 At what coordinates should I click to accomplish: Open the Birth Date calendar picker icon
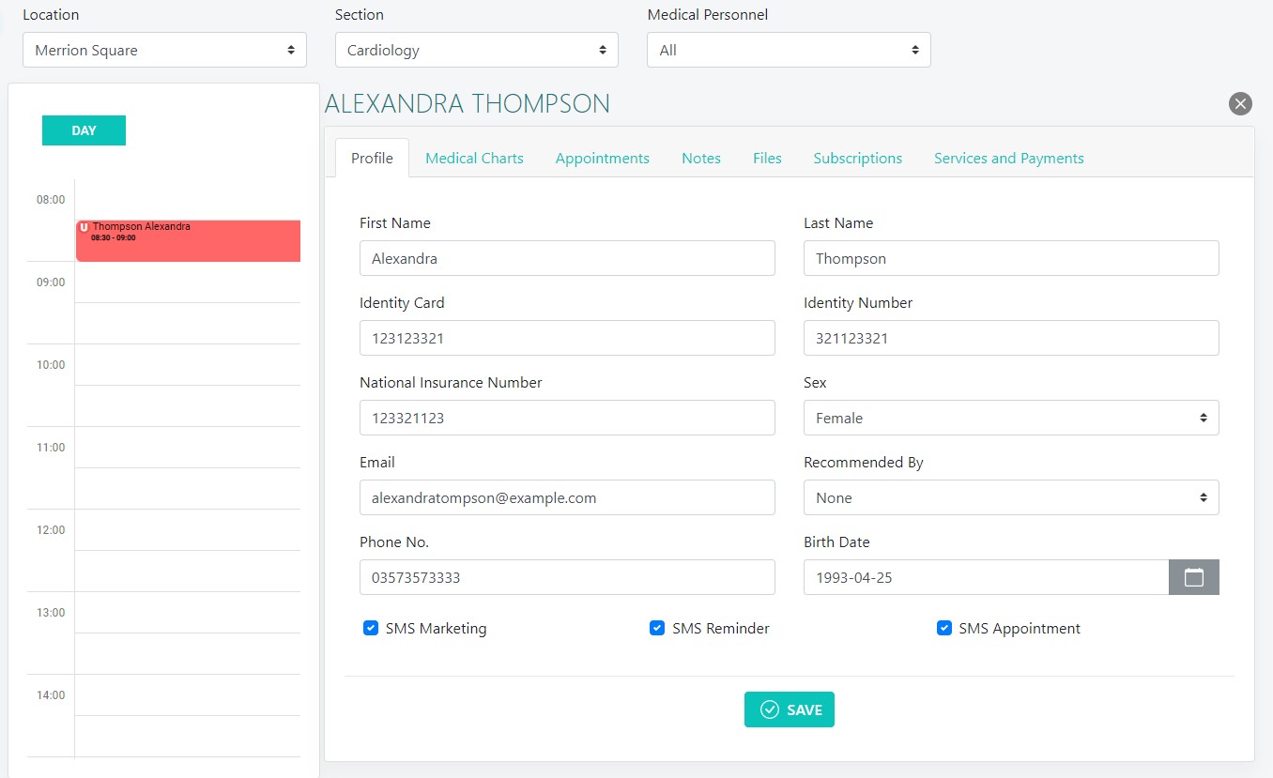point(1193,577)
